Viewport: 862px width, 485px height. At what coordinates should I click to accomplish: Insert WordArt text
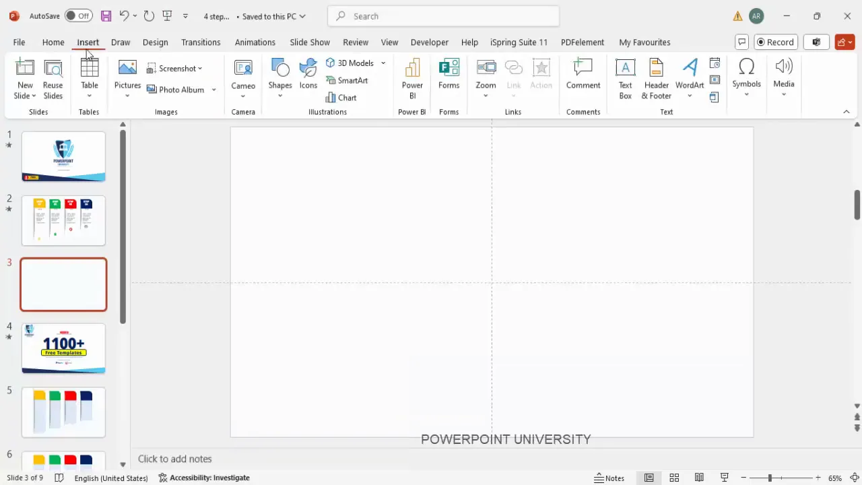click(x=690, y=74)
